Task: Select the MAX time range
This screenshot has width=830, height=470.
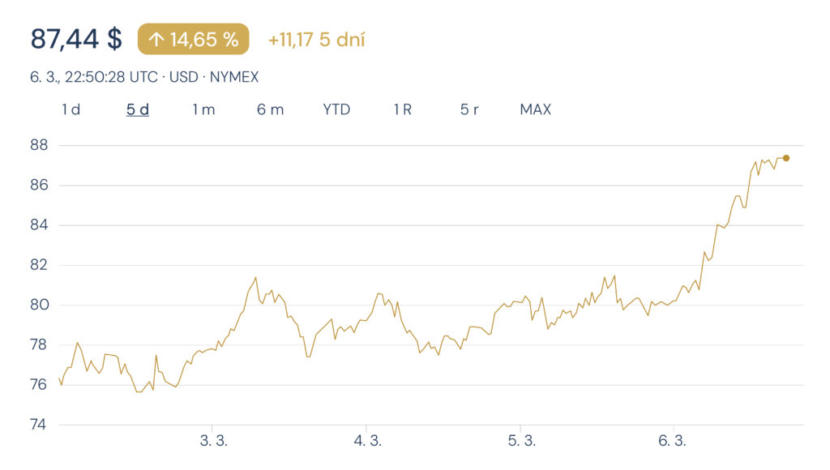Action: pos(535,109)
